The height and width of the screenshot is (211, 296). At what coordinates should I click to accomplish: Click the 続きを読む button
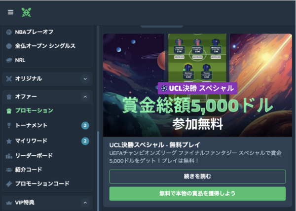[197, 176]
